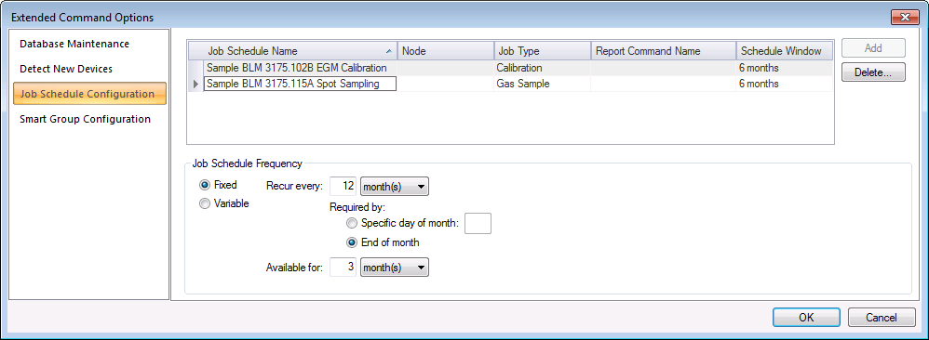Open the Available for month(s) dropdown
The height and width of the screenshot is (340, 929).
pyautogui.click(x=394, y=268)
